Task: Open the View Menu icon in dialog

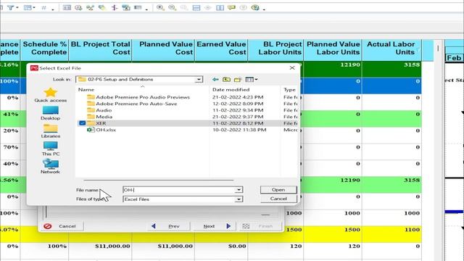Action: (252, 79)
